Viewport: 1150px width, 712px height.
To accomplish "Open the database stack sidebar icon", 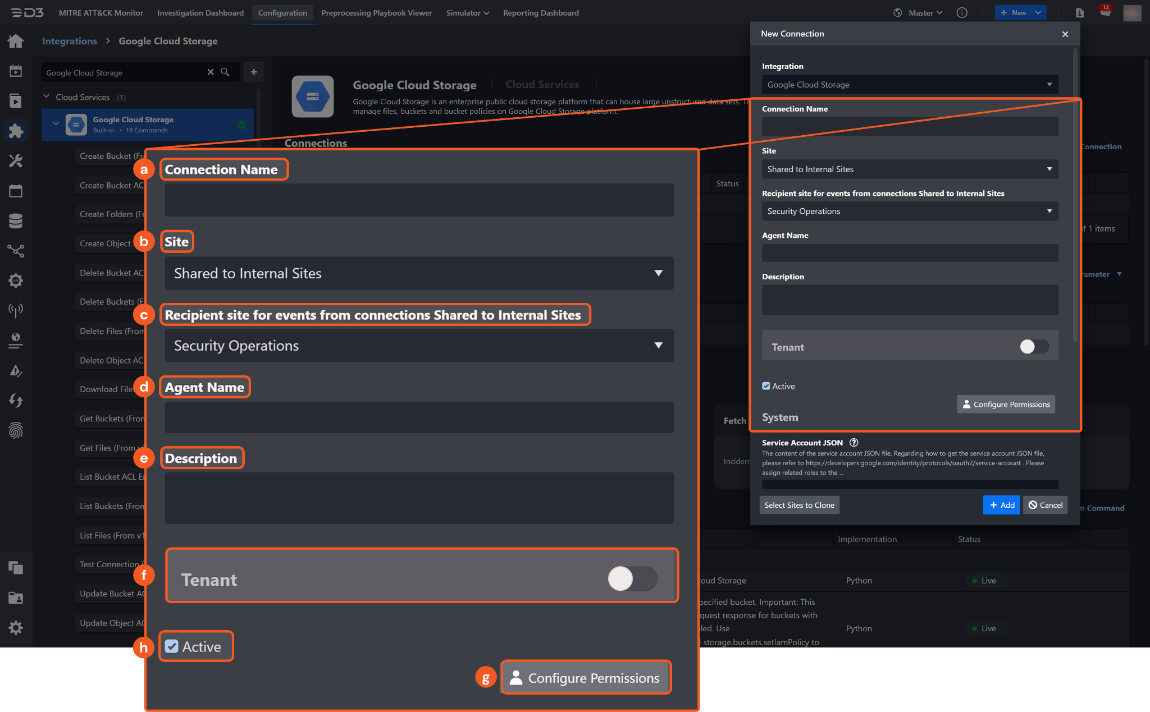I will [x=16, y=221].
